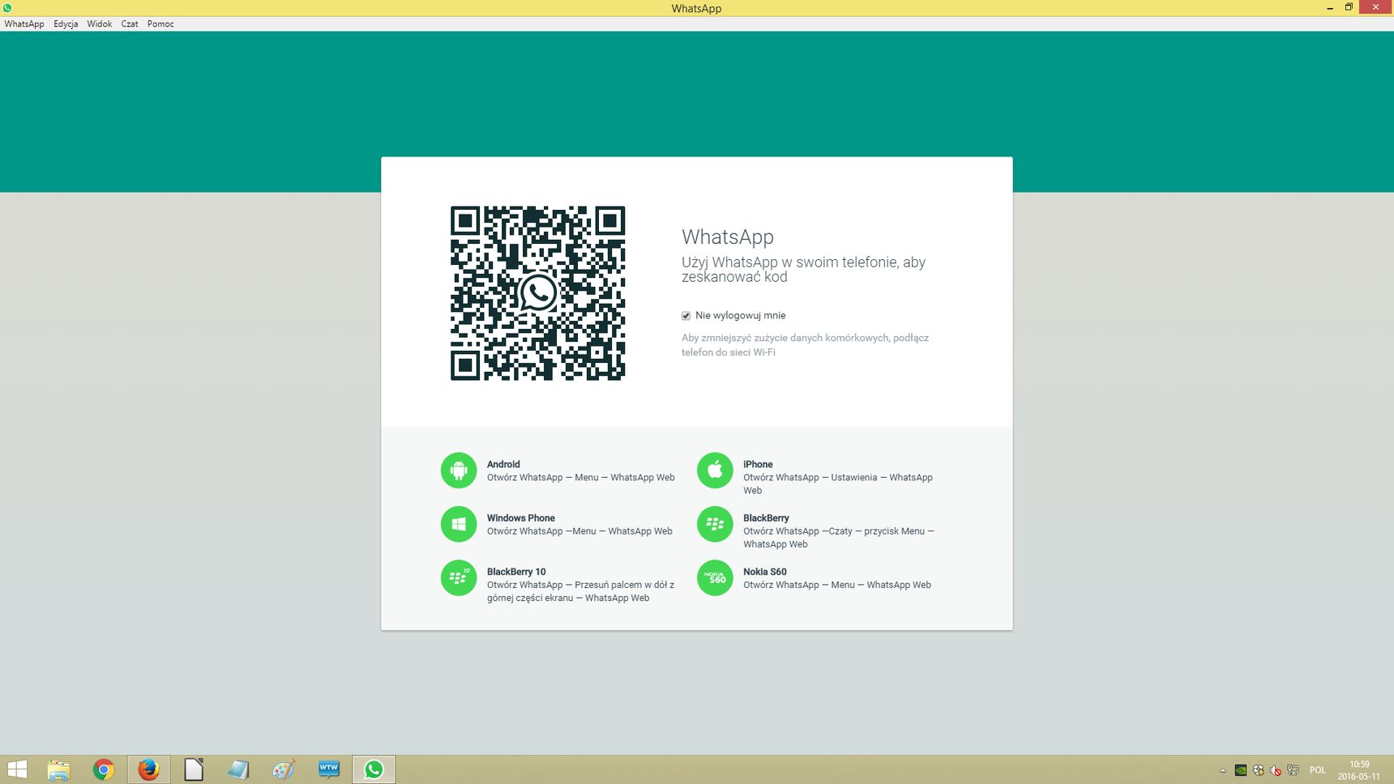The height and width of the screenshot is (784, 1394).
Task: Click the 'Windows Phone' heading text
Action: [521, 518]
